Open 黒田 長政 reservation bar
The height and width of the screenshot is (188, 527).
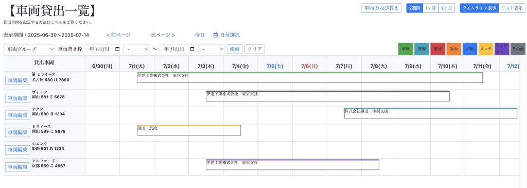click(189, 130)
